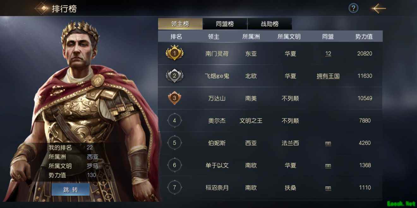Open the help question mark icon

[354, 8]
